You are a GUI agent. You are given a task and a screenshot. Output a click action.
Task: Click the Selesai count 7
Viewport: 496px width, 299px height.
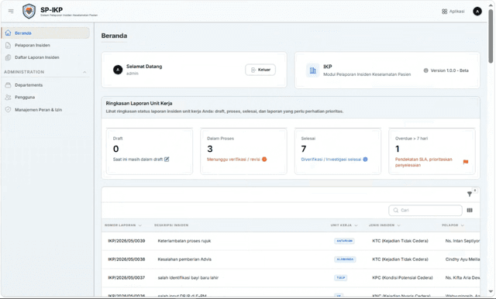[x=304, y=149]
